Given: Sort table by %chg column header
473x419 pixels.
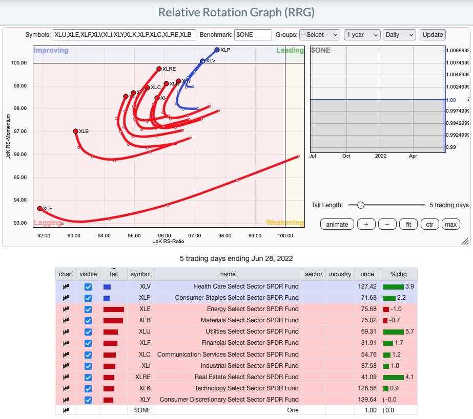Looking at the screenshot, I should click(x=399, y=274).
